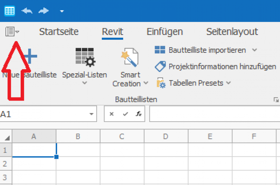Open the Bautteillisten group dialog launcher

(276, 100)
